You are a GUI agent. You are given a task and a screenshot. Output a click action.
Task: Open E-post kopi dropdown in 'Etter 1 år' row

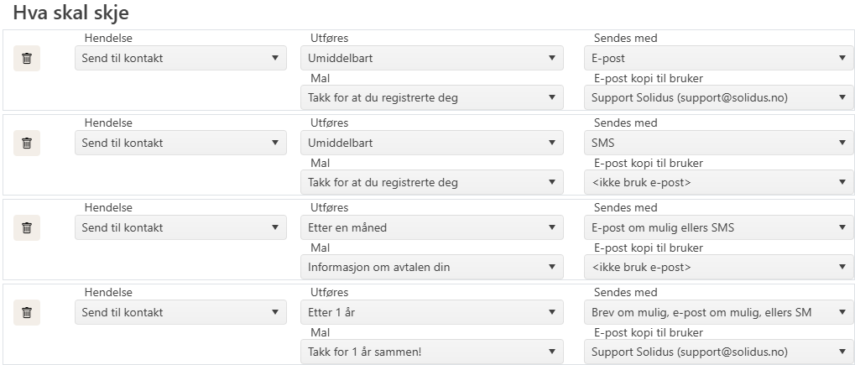click(x=718, y=352)
